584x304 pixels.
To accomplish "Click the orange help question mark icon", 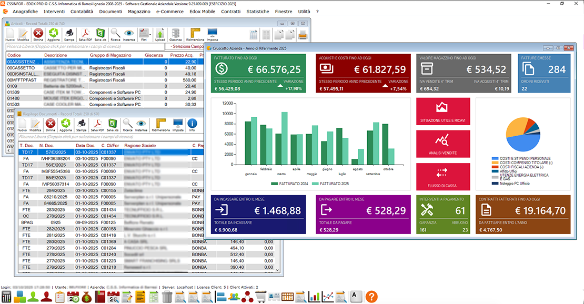I will (x=371, y=297).
